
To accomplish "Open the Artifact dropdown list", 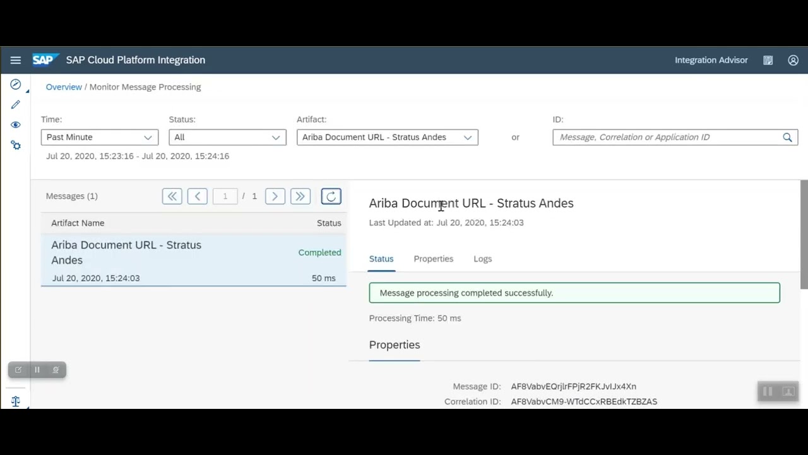I will tap(388, 137).
